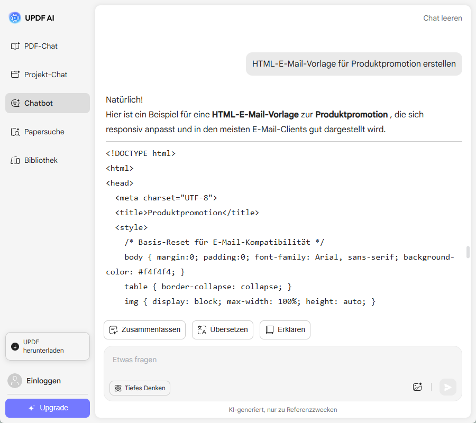This screenshot has width=476, height=423.
Task: Click the Erklären book icon
Action: pos(270,330)
